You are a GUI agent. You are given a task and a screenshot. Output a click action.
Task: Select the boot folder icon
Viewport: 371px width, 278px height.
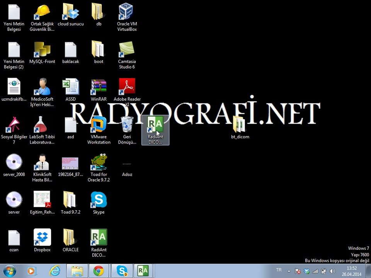[x=99, y=52]
